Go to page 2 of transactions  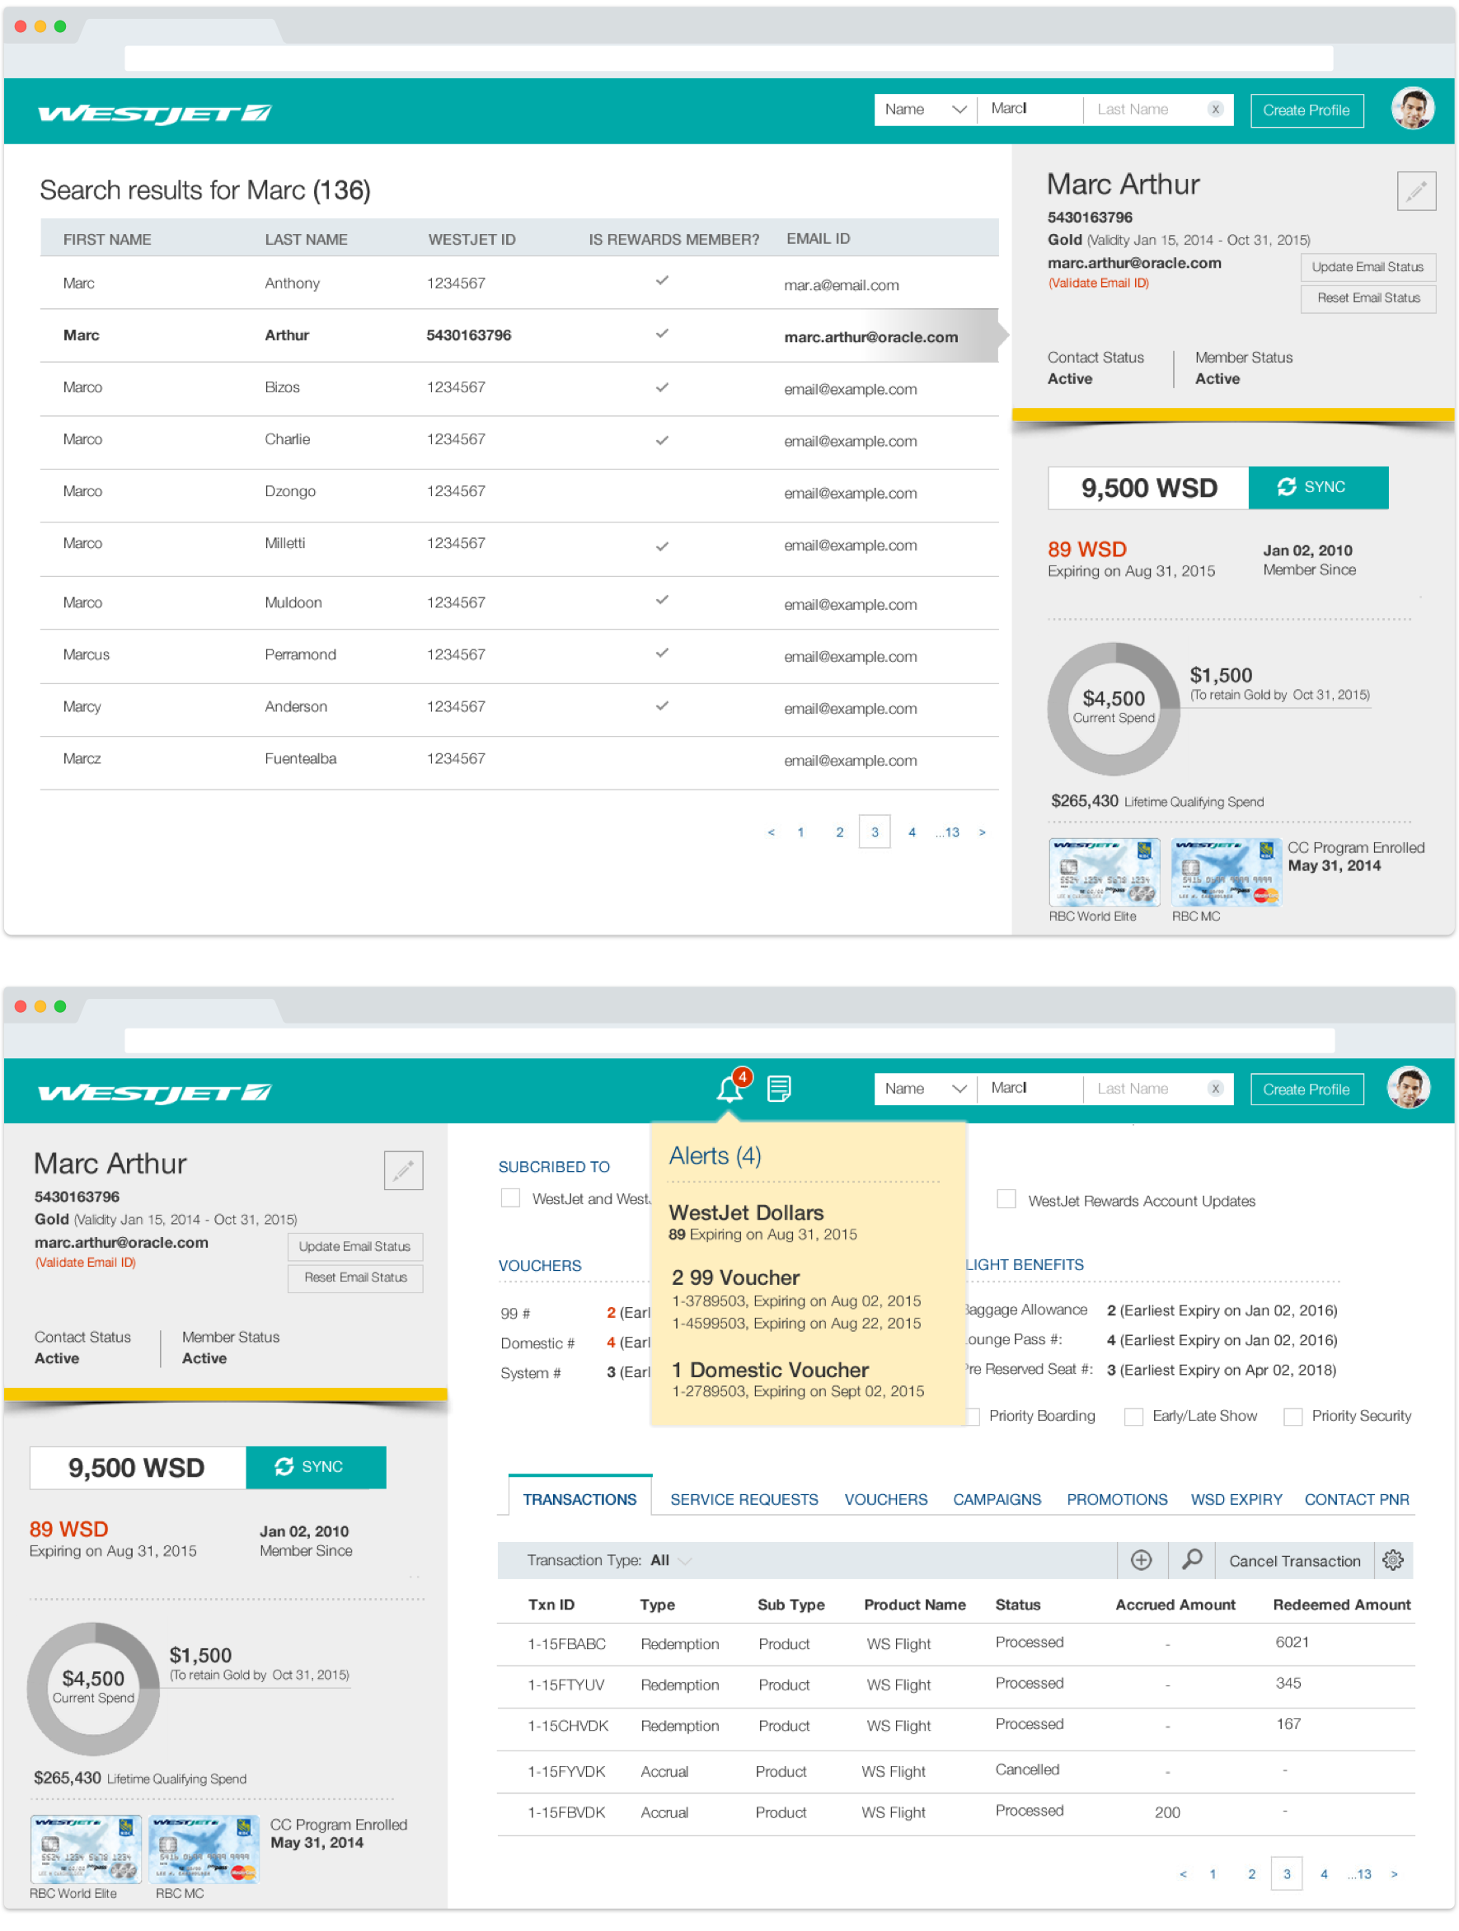tap(1251, 1874)
